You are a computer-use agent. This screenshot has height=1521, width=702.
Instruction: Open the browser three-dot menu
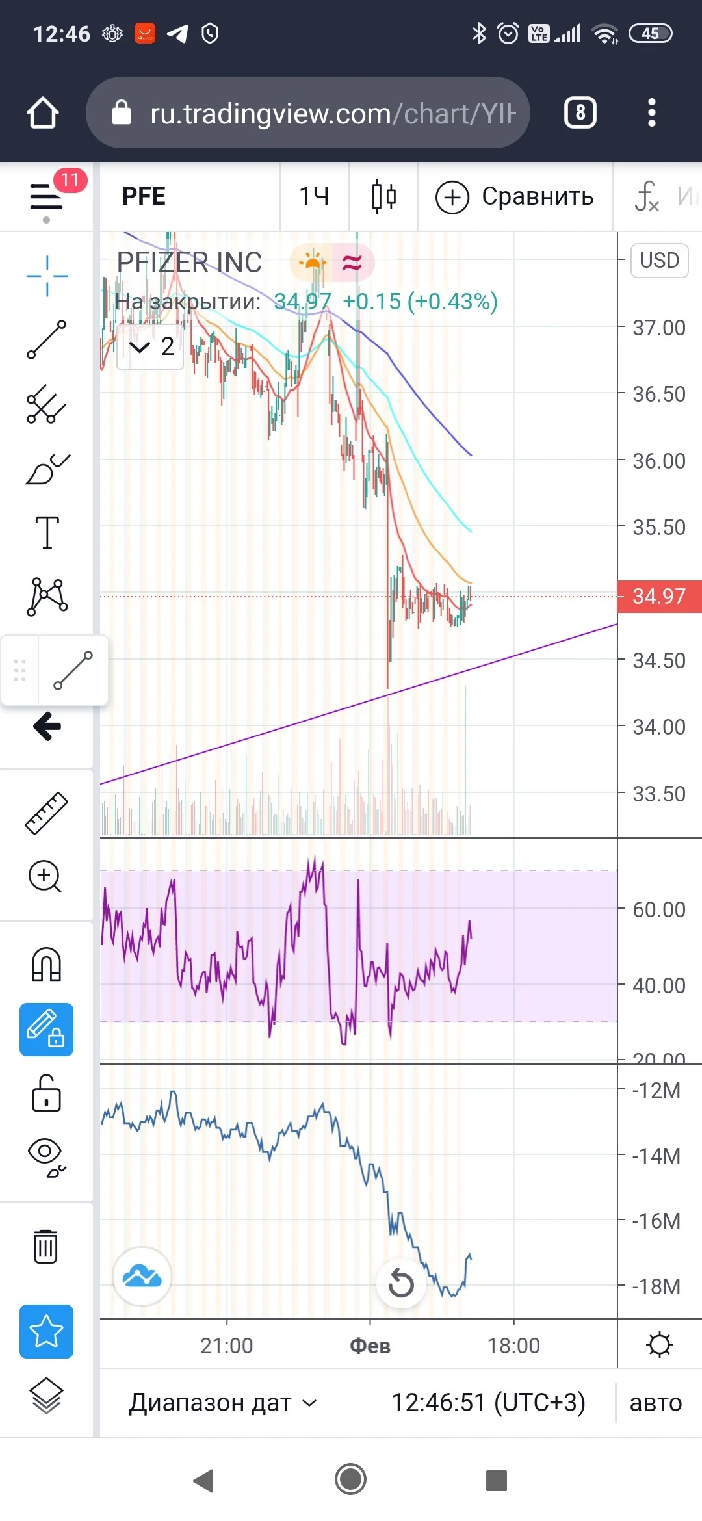pos(652,113)
